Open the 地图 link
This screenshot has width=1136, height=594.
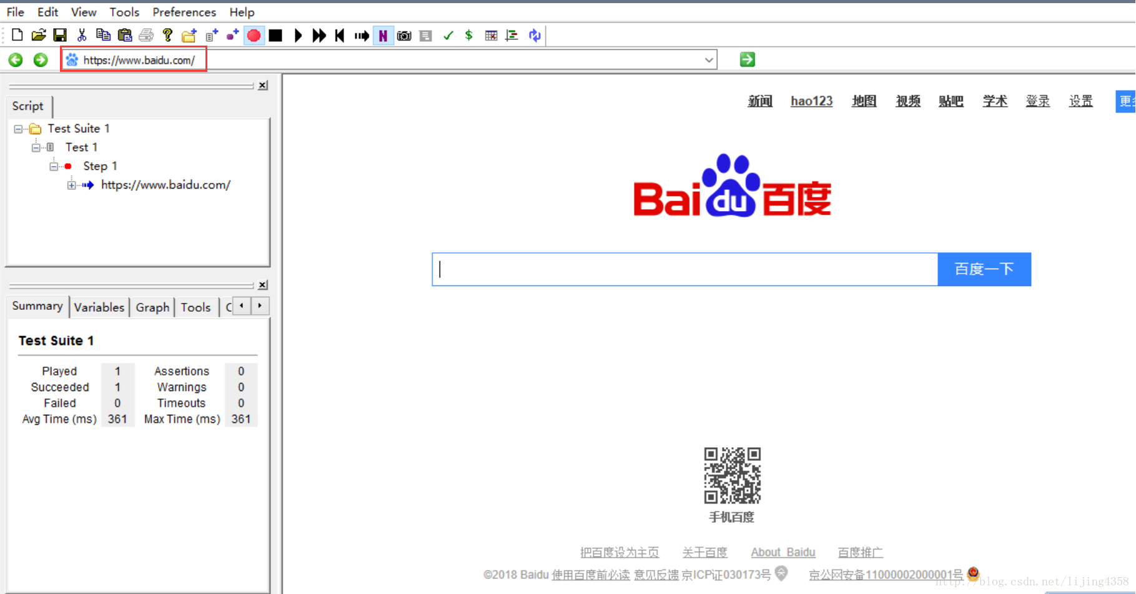pos(864,101)
